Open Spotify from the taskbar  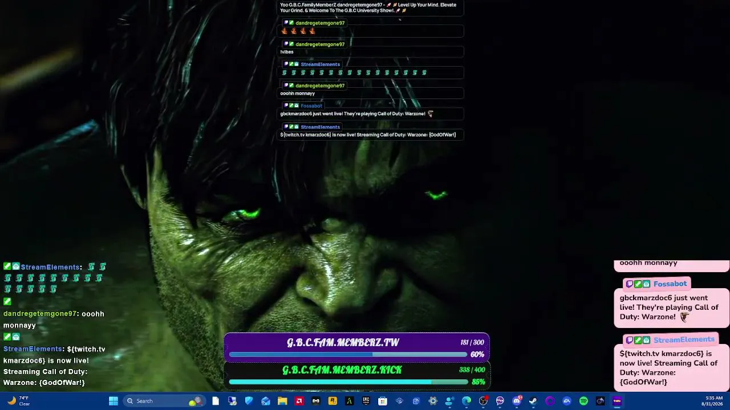click(x=583, y=401)
